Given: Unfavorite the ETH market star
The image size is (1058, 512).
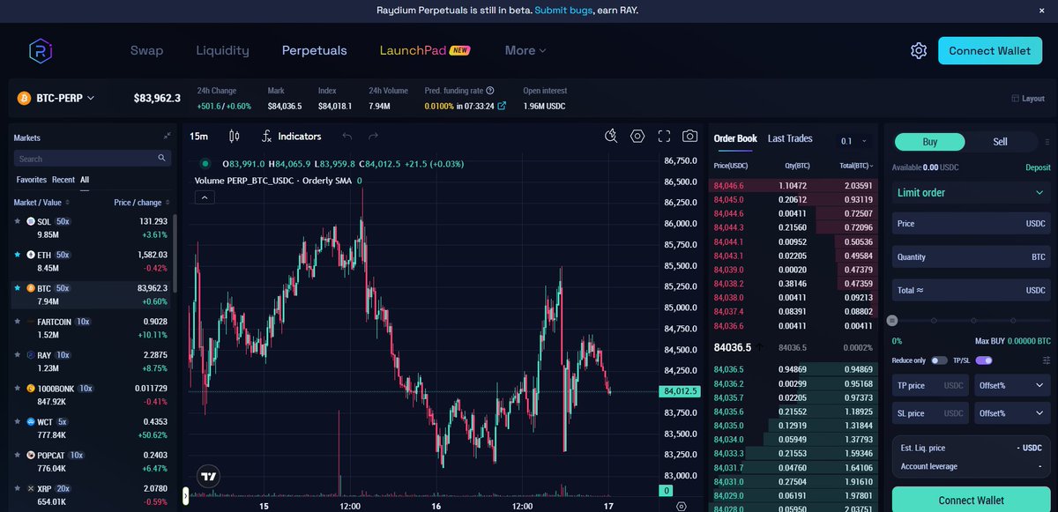Looking at the screenshot, I should [x=18, y=255].
